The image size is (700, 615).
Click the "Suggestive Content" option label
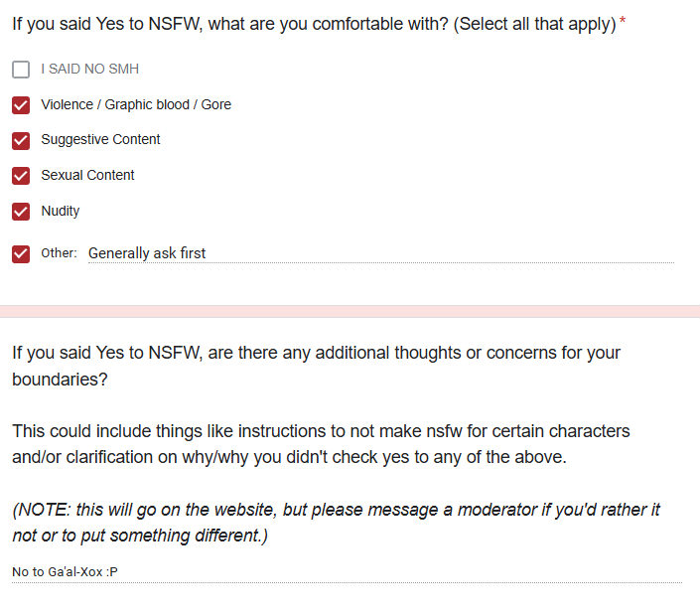(x=100, y=139)
